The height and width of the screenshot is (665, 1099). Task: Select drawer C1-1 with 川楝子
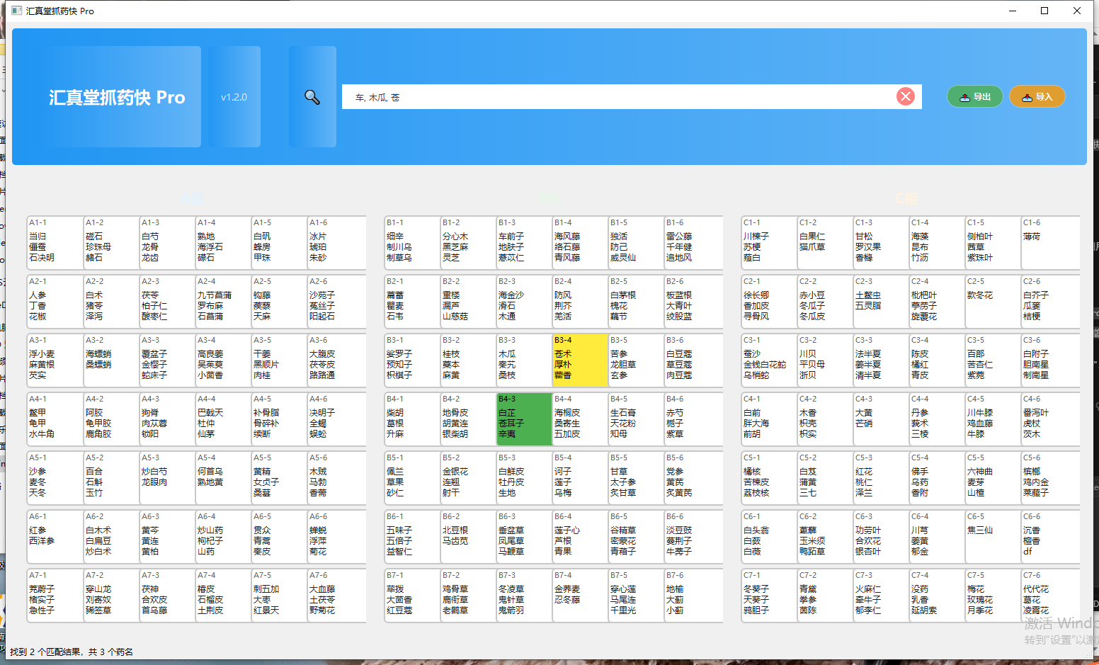pos(768,242)
